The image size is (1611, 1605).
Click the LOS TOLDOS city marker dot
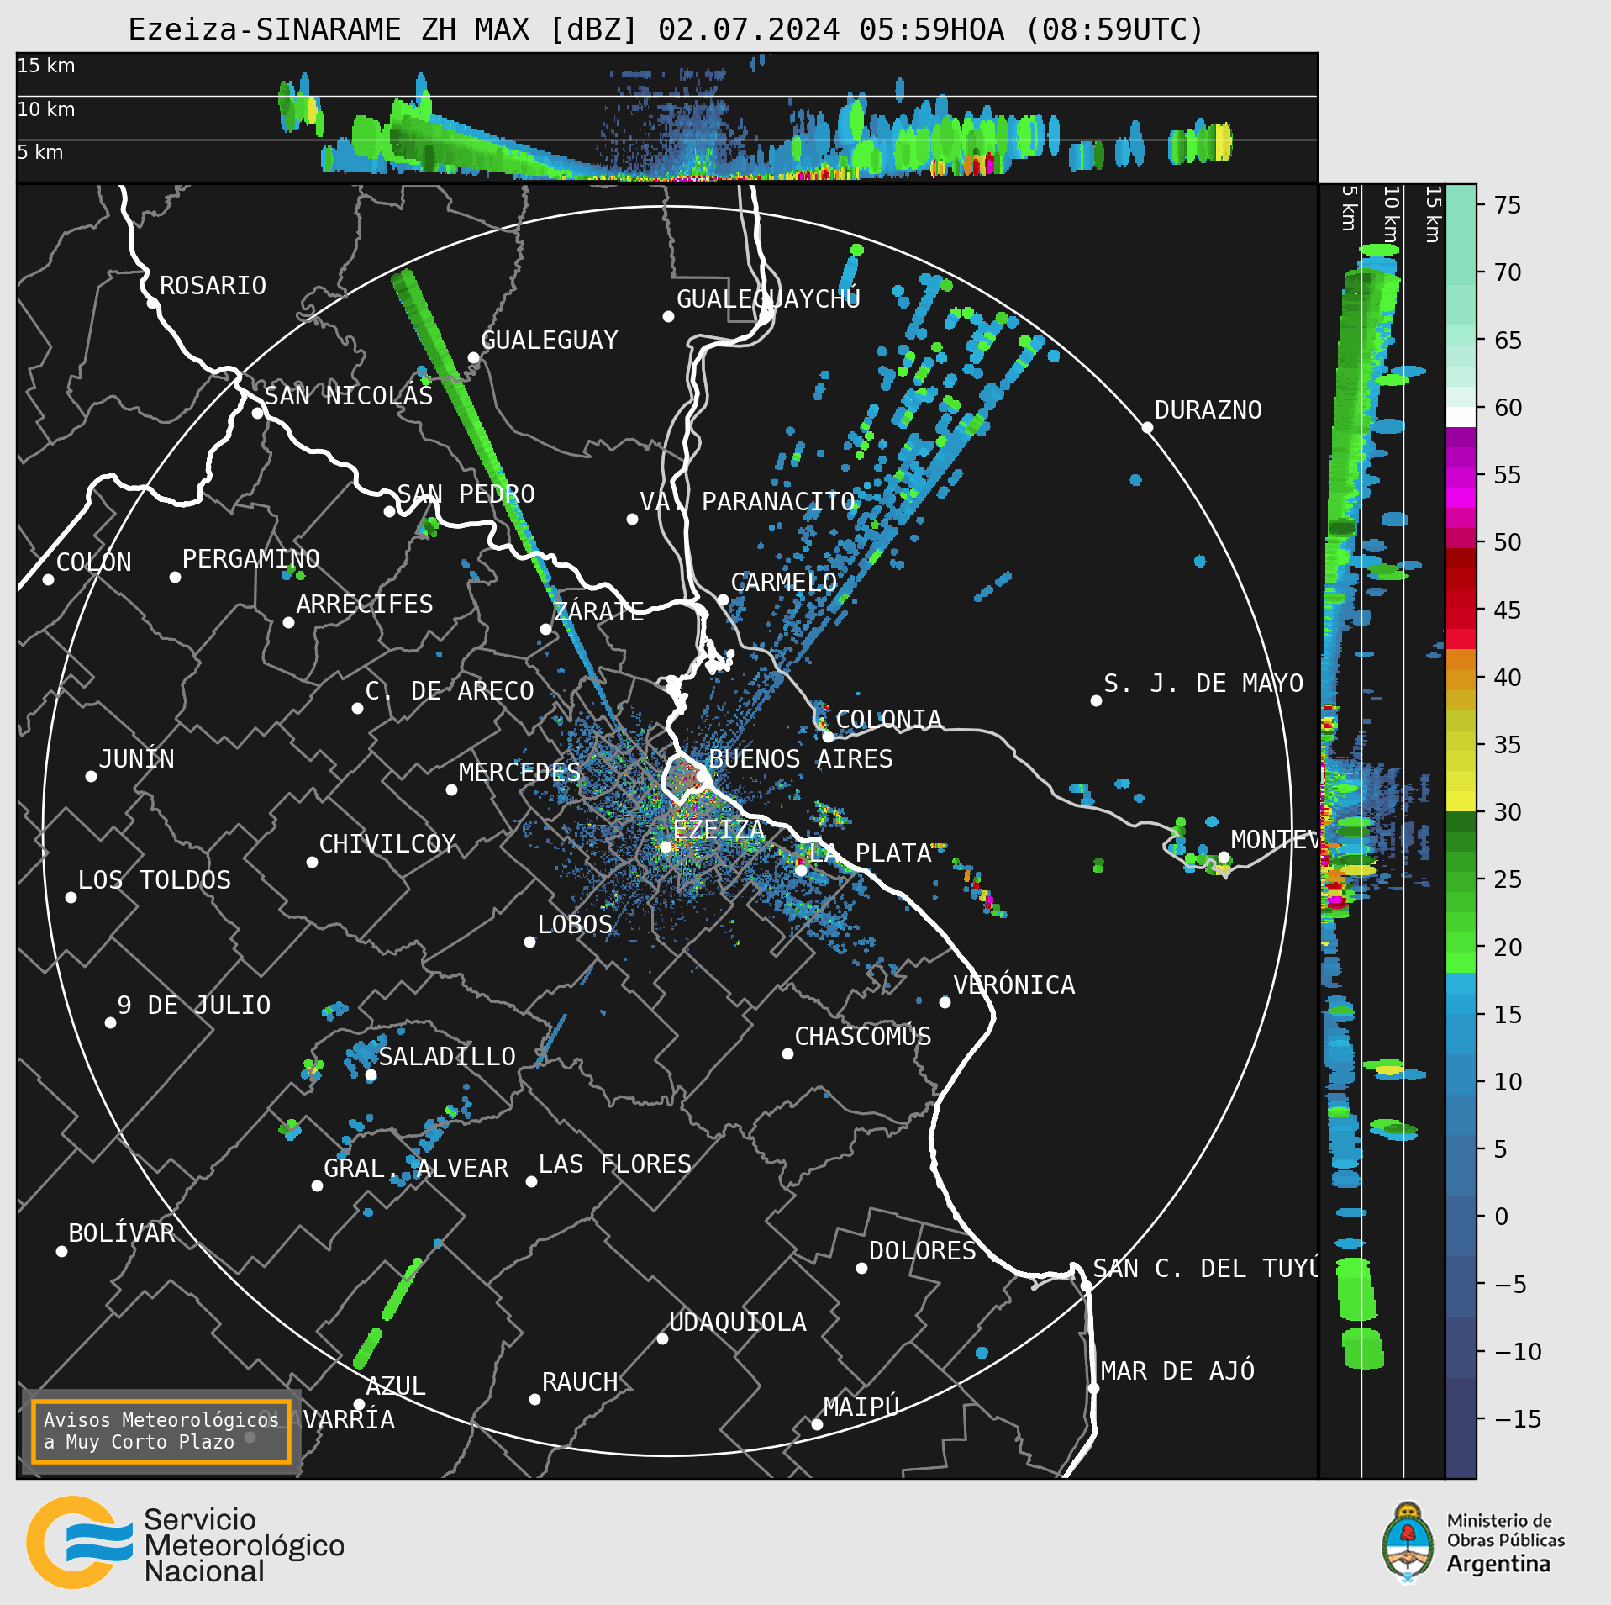(x=71, y=897)
